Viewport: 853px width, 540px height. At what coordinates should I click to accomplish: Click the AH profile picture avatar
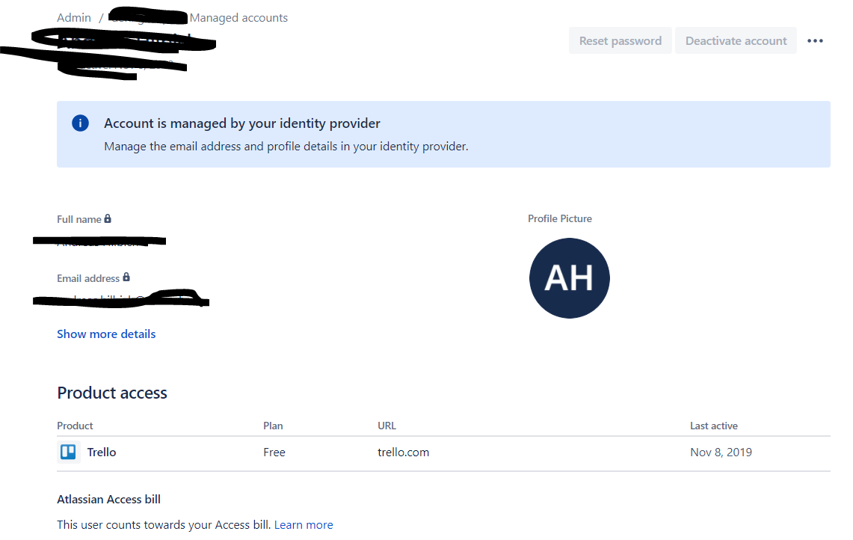569,278
